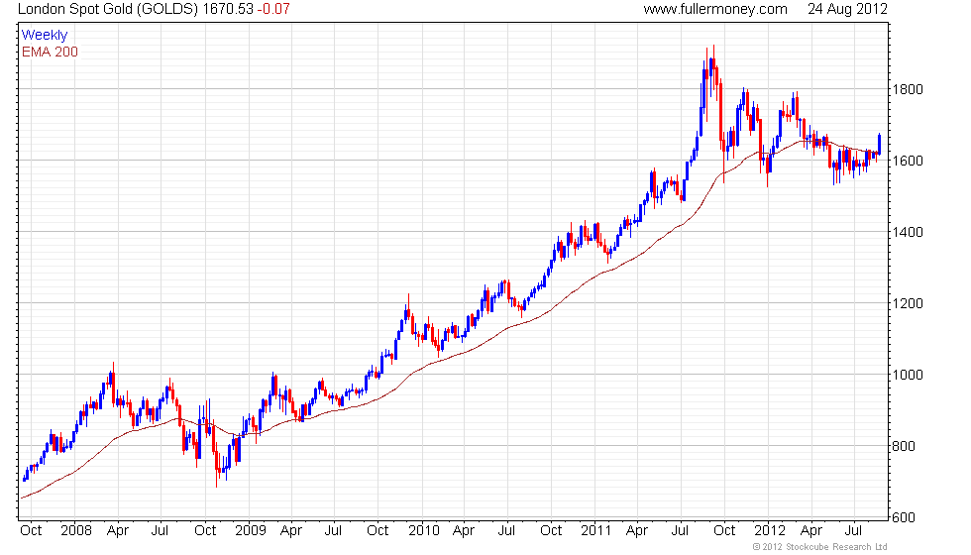The width and height of the screenshot is (971, 555).
Task: Click the price value 1670.53
Action: tap(227, 9)
